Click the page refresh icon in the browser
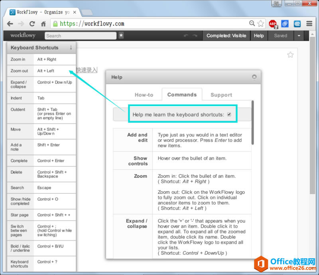 (32, 24)
